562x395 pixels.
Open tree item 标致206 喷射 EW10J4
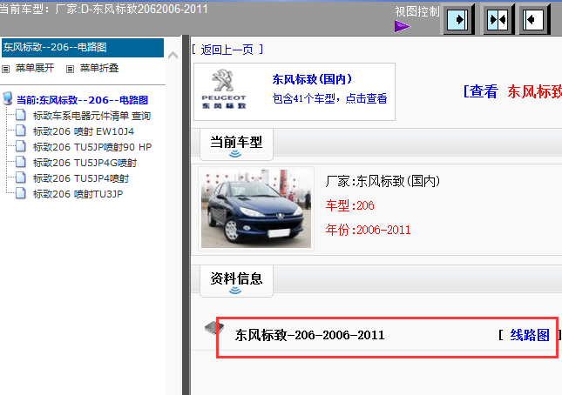click(x=84, y=131)
